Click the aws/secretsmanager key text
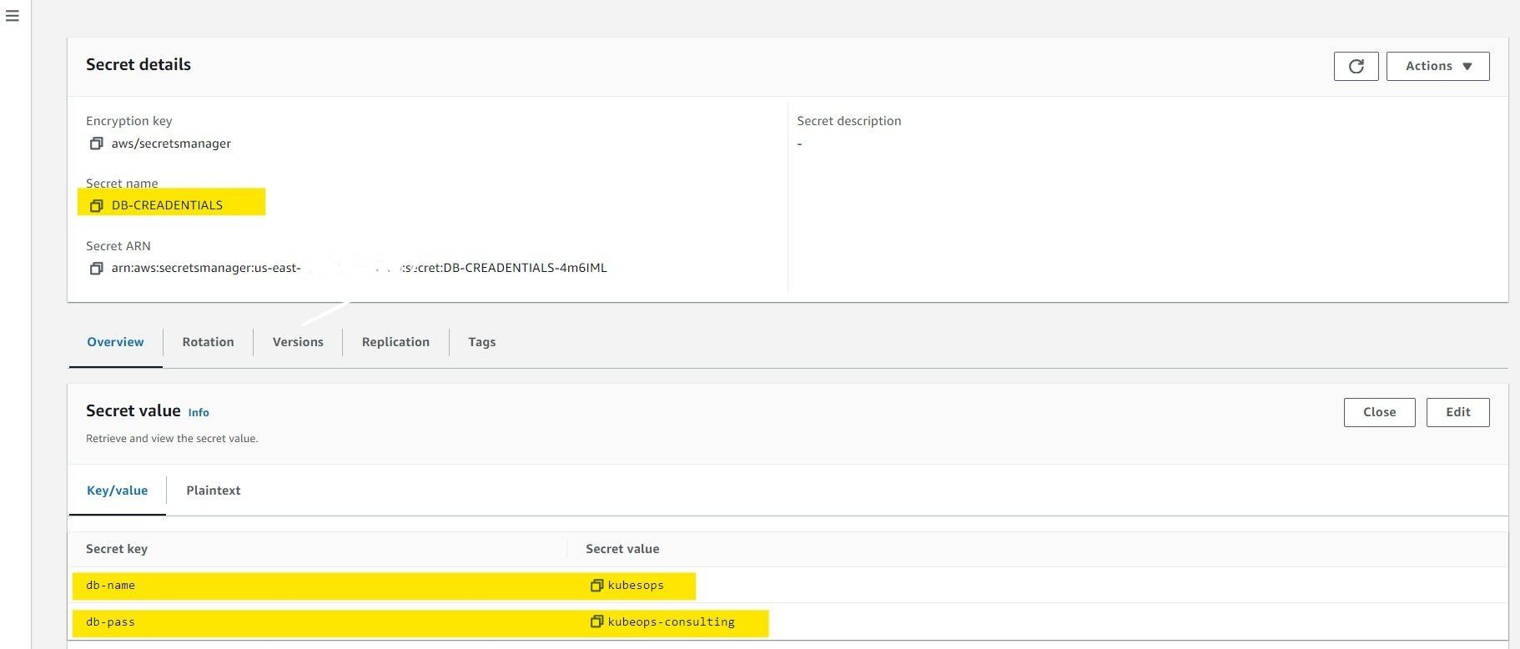The height and width of the screenshot is (649, 1520). point(171,143)
